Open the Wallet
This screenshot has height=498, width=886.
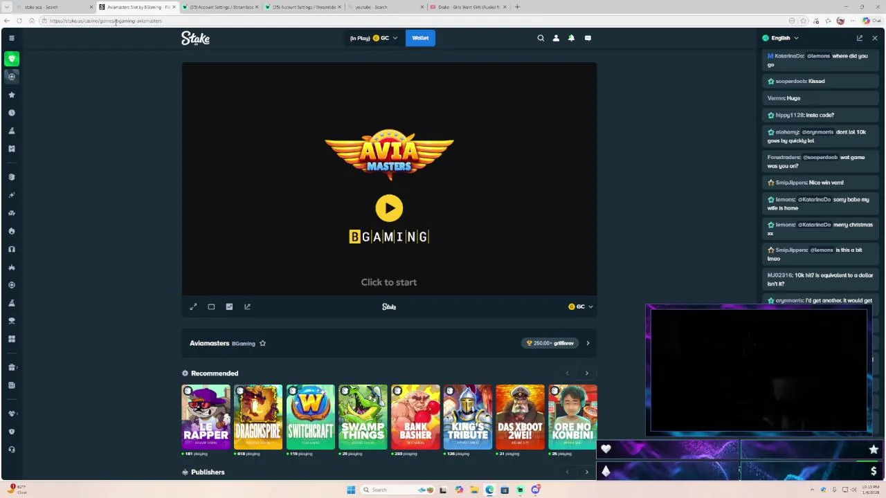[420, 38]
